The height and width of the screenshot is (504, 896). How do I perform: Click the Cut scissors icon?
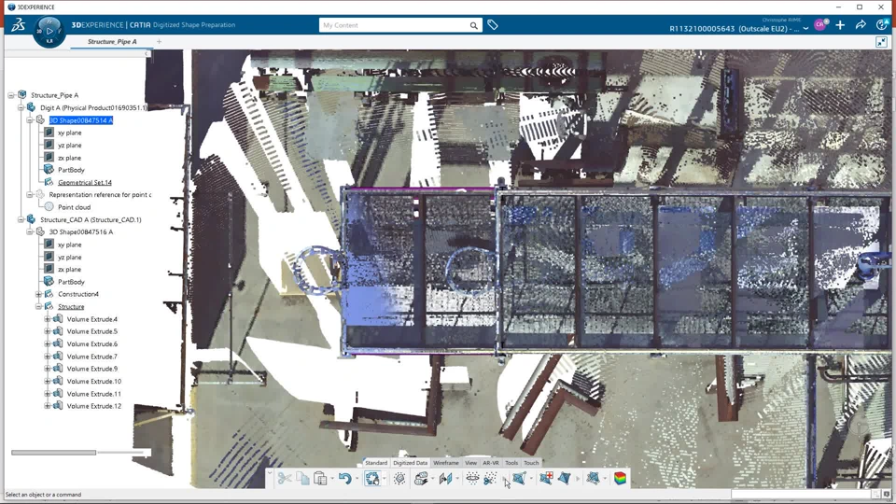pos(284,478)
